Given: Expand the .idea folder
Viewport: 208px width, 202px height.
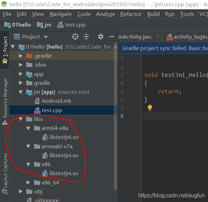Looking at the screenshot, I should pos(21,65).
